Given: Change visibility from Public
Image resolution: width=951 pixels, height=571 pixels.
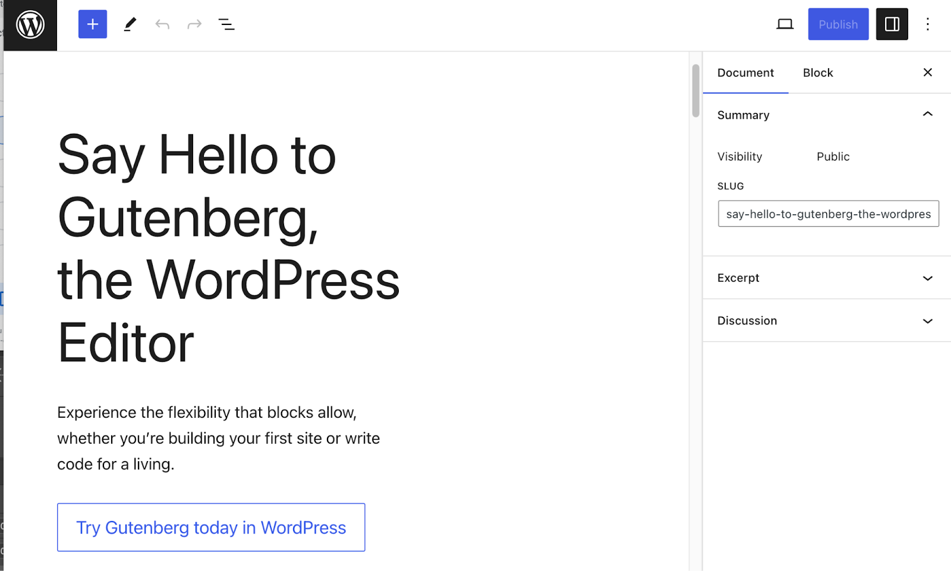Looking at the screenshot, I should [833, 157].
